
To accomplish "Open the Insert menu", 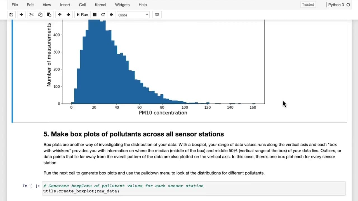I will click(x=65, y=5).
